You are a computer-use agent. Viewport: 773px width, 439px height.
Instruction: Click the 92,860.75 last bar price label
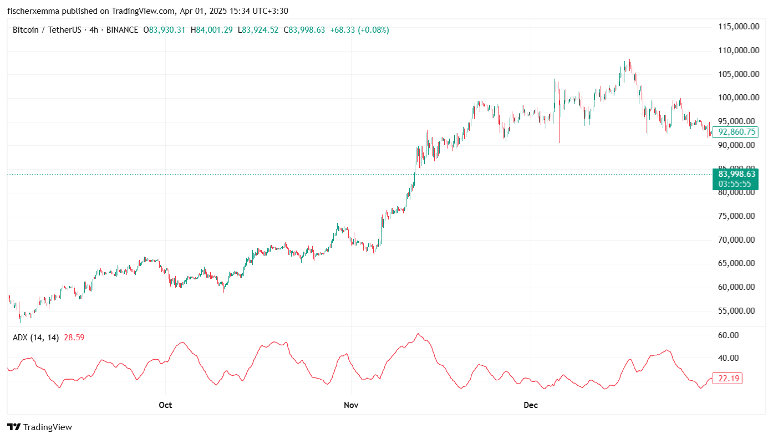(x=735, y=132)
